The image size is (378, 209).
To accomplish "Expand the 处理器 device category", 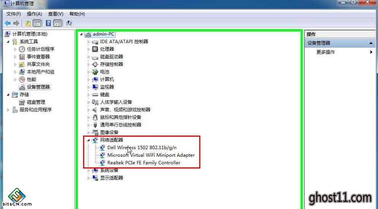I will click(88, 49).
